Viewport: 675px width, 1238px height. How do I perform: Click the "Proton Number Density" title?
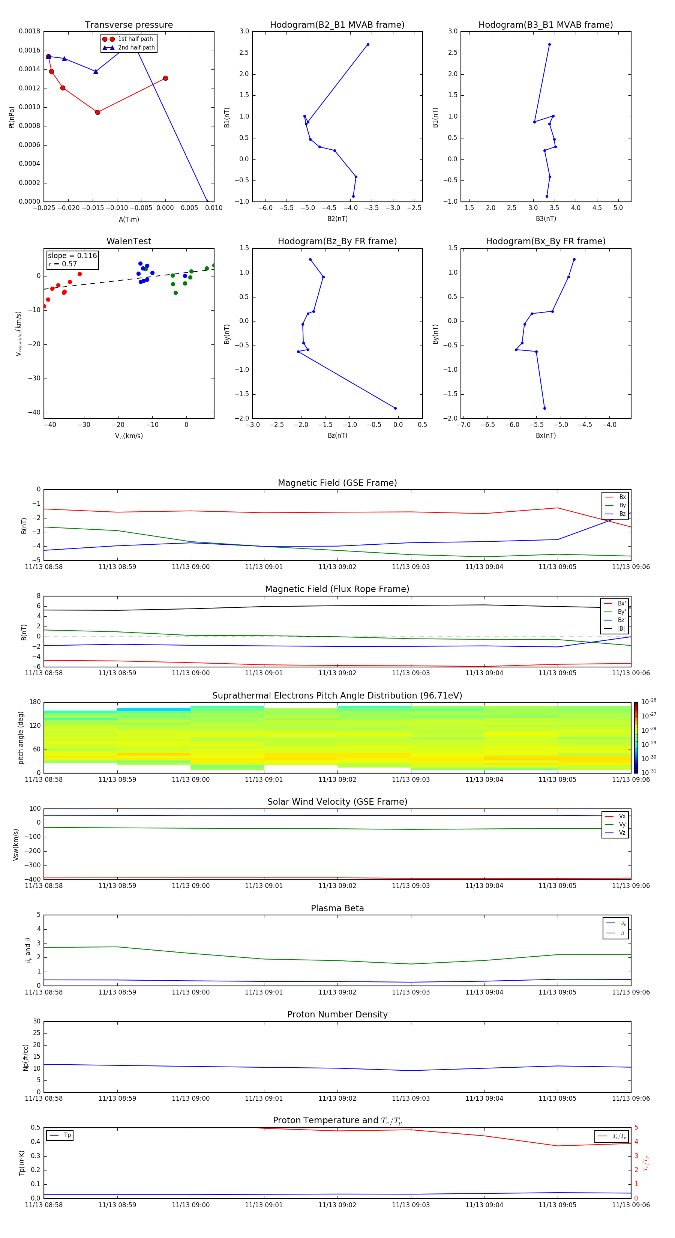337,1014
